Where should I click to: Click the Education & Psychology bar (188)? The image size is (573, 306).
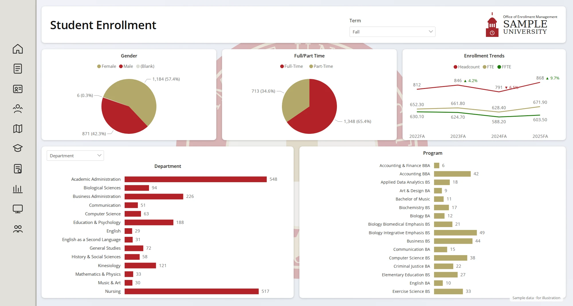pos(149,222)
